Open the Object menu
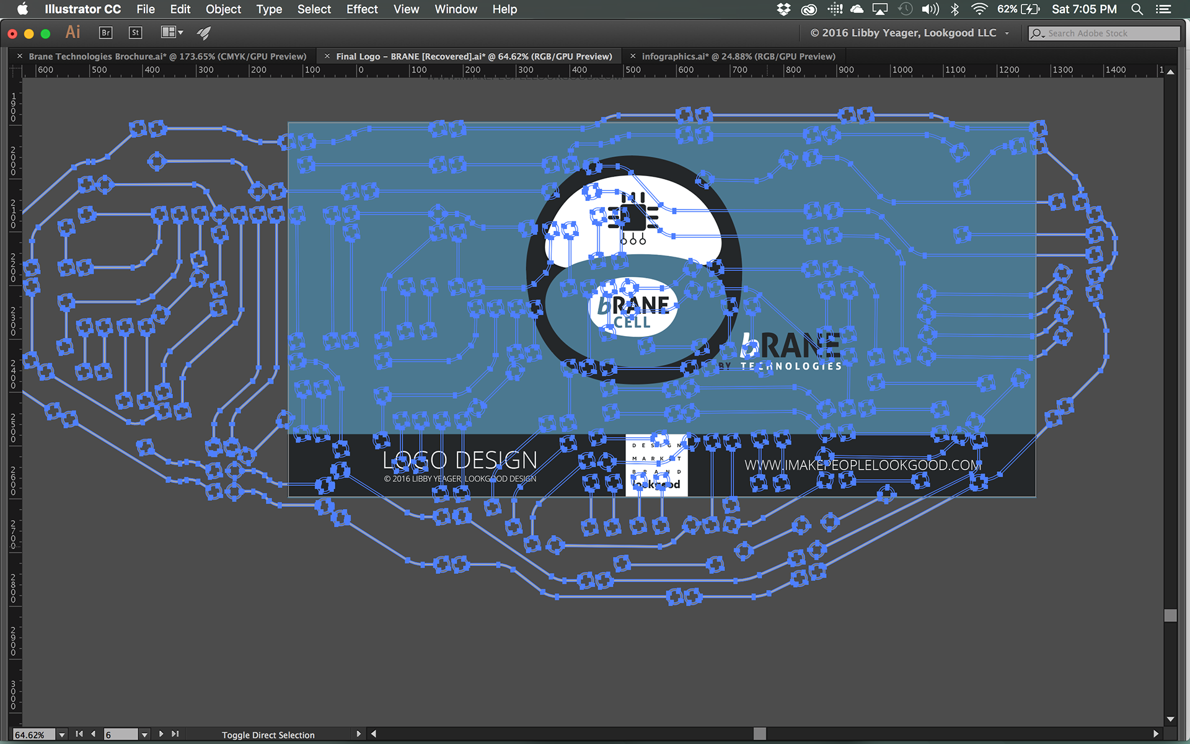 point(223,9)
